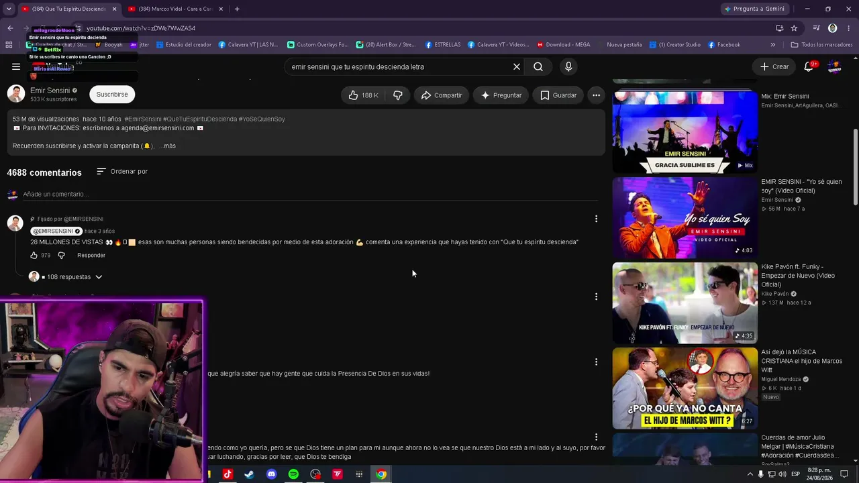The width and height of the screenshot is (859, 483).
Task: Like the pinned @EMIRSENSINI comment
Action: pyautogui.click(x=34, y=256)
